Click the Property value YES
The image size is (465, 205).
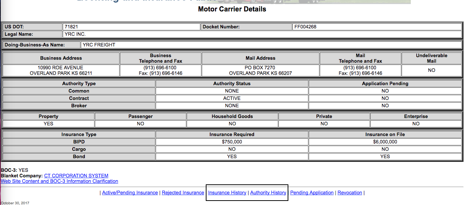pos(48,124)
